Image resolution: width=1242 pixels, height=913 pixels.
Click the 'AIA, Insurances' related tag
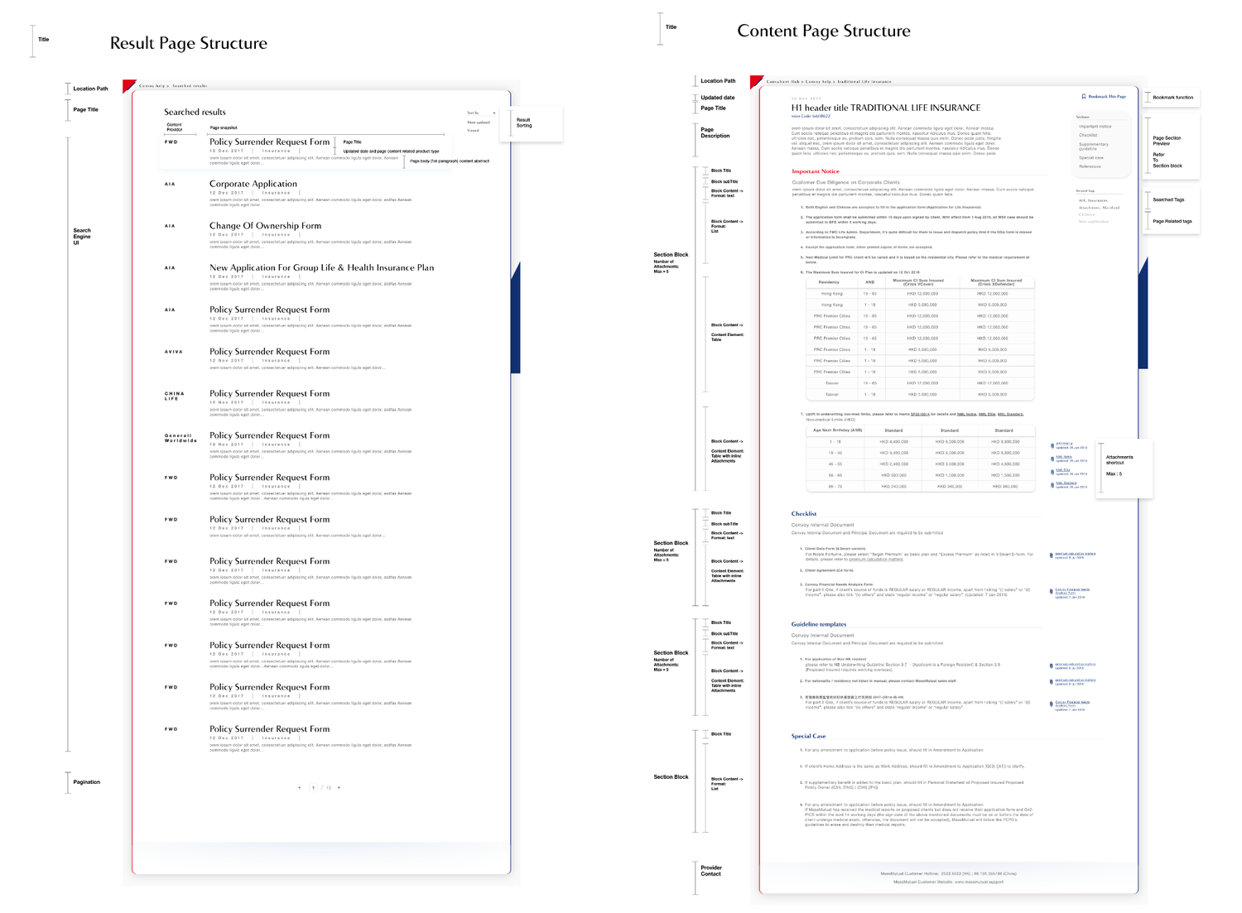coord(1094,200)
